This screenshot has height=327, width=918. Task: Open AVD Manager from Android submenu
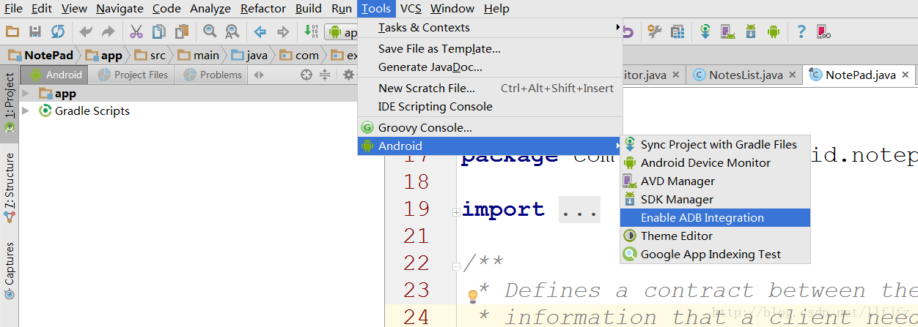(x=715, y=181)
